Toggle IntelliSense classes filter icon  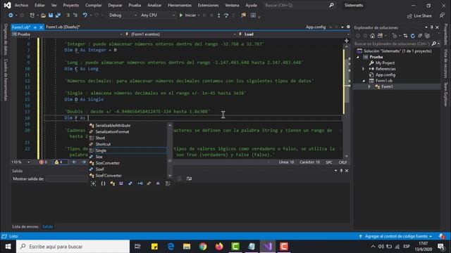pos(113,183)
